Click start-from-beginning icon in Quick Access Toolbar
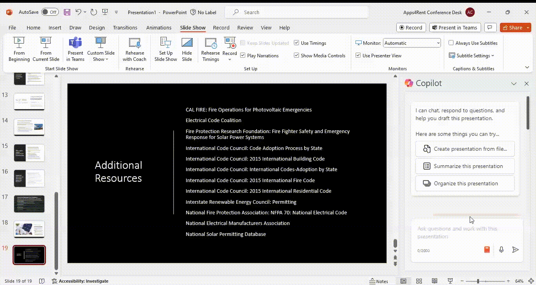The image size is (536, 285). point(105,12)
